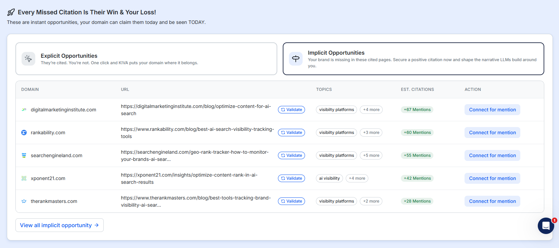
Task: Open the searchengineland.com geo-rank-tracker URL
Action: point(195,156)
